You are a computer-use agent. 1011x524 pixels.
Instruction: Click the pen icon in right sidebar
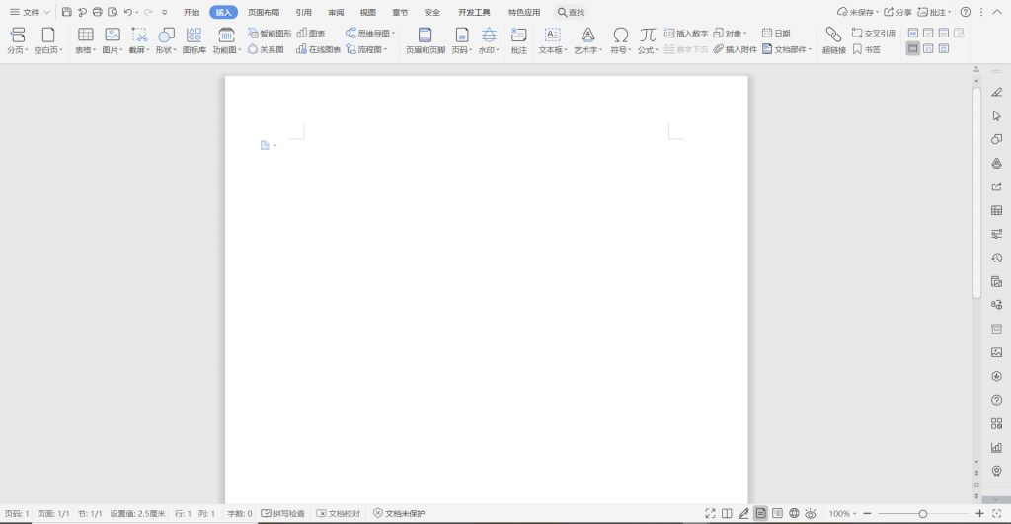coord(997,92)
